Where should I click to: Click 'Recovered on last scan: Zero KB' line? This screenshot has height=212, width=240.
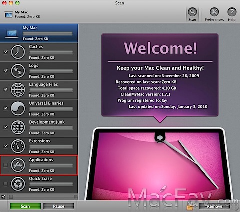[146, 82]
